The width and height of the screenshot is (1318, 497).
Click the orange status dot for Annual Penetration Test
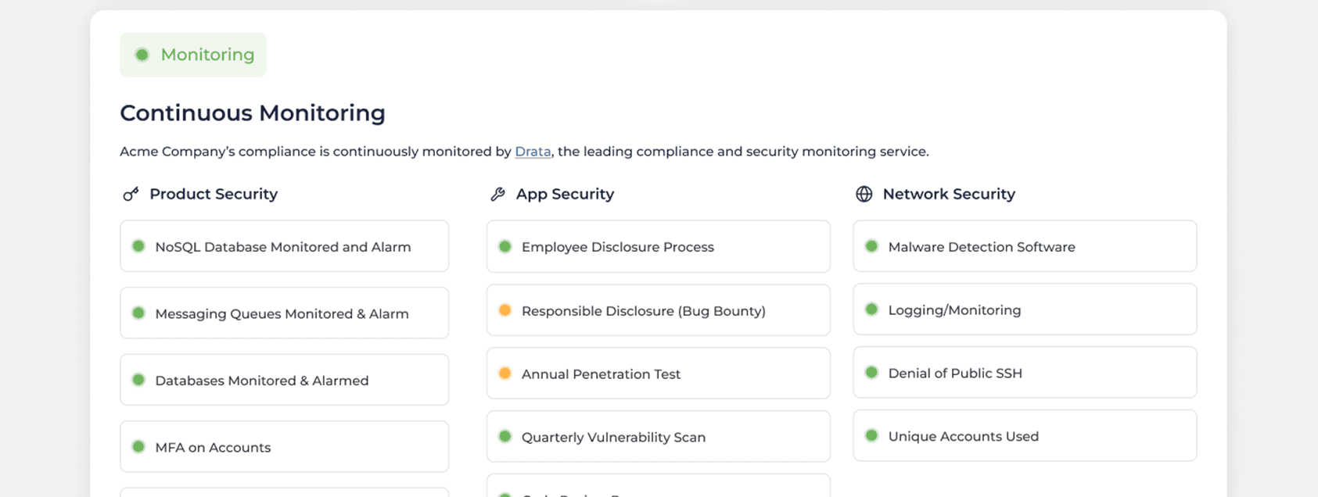[505, 374]
